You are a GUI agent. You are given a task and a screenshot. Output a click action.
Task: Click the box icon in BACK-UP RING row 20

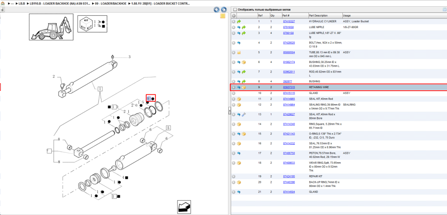point(239,182)
